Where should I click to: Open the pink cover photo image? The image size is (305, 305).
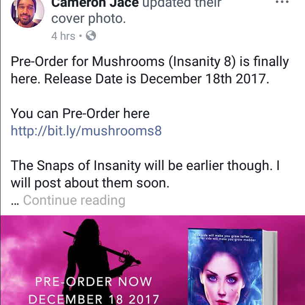[x=152, y=260]
